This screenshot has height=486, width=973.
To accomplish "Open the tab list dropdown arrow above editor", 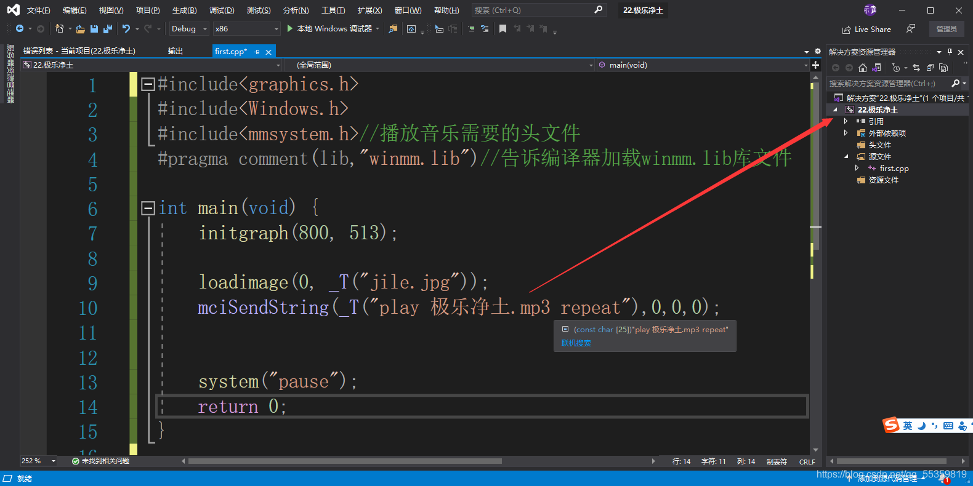I will coord(807,52).
